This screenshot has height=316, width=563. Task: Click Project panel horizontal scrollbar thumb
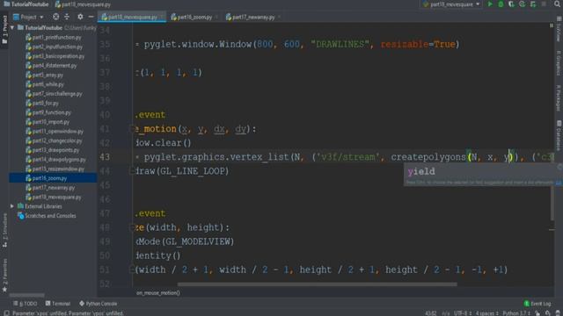(27, 296)
